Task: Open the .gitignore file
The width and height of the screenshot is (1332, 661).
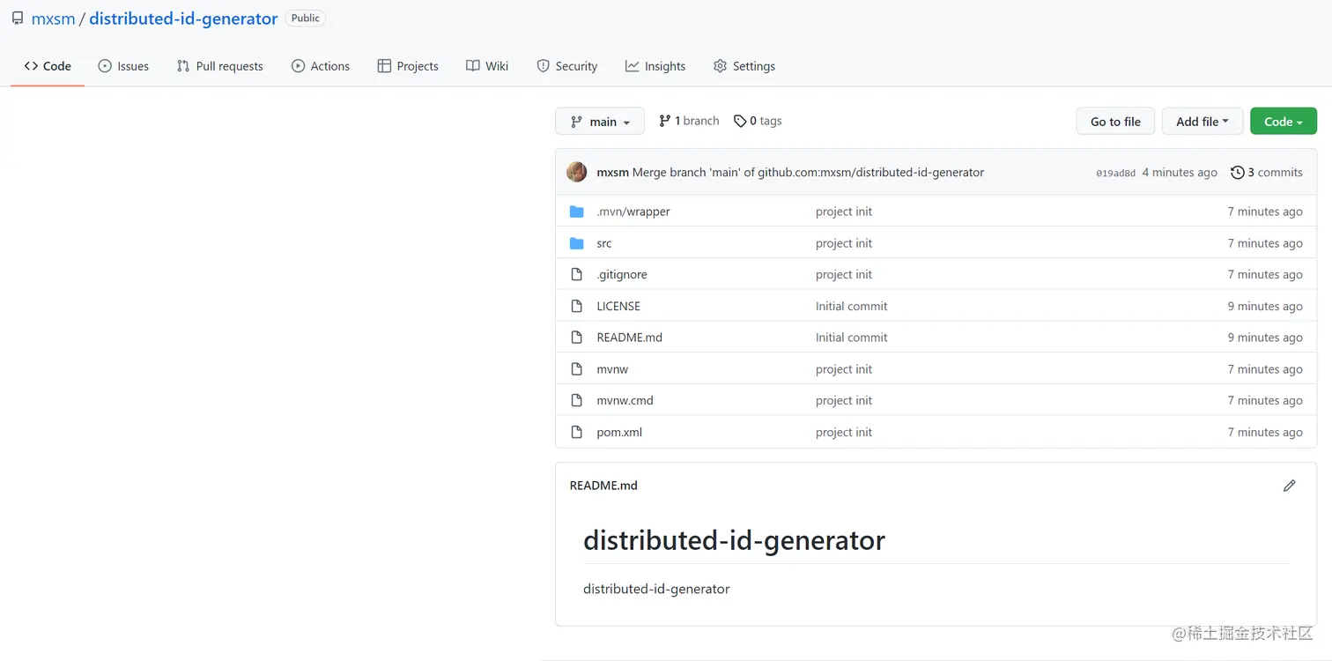Action: pos(622,275)
